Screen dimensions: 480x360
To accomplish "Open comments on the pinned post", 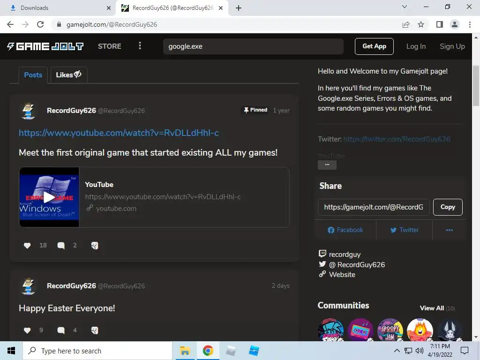I will click(61, 246).
